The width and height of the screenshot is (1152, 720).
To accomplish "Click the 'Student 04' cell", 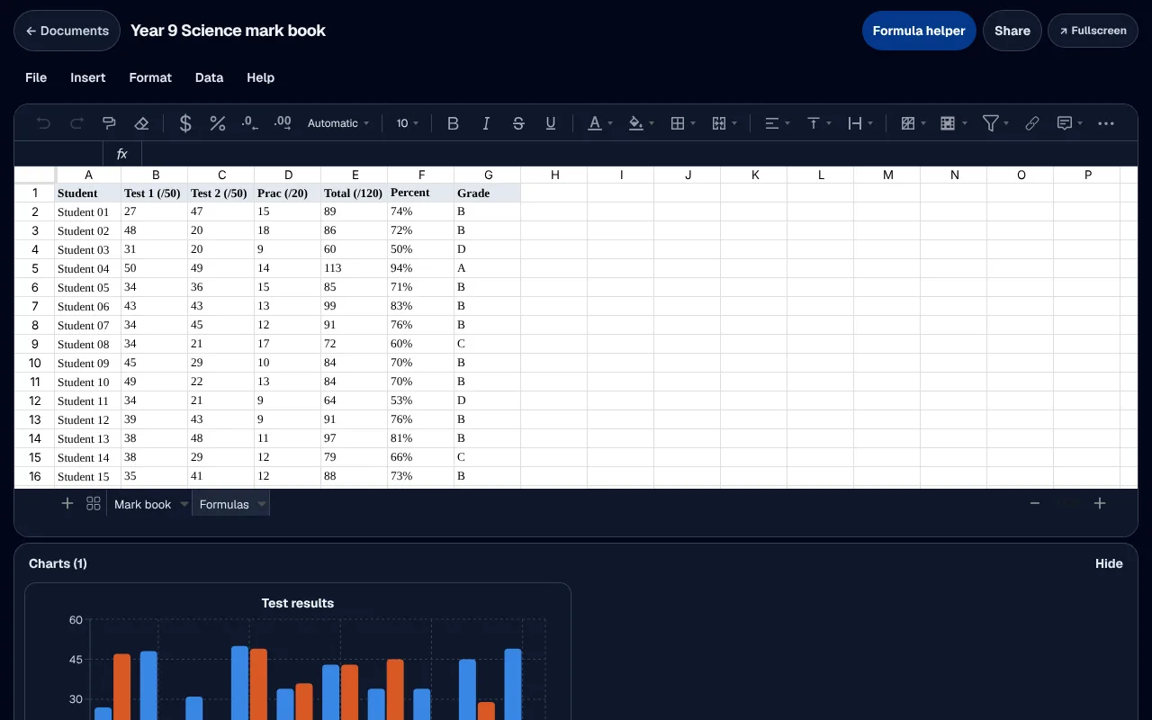I will [x=88, y=268].
